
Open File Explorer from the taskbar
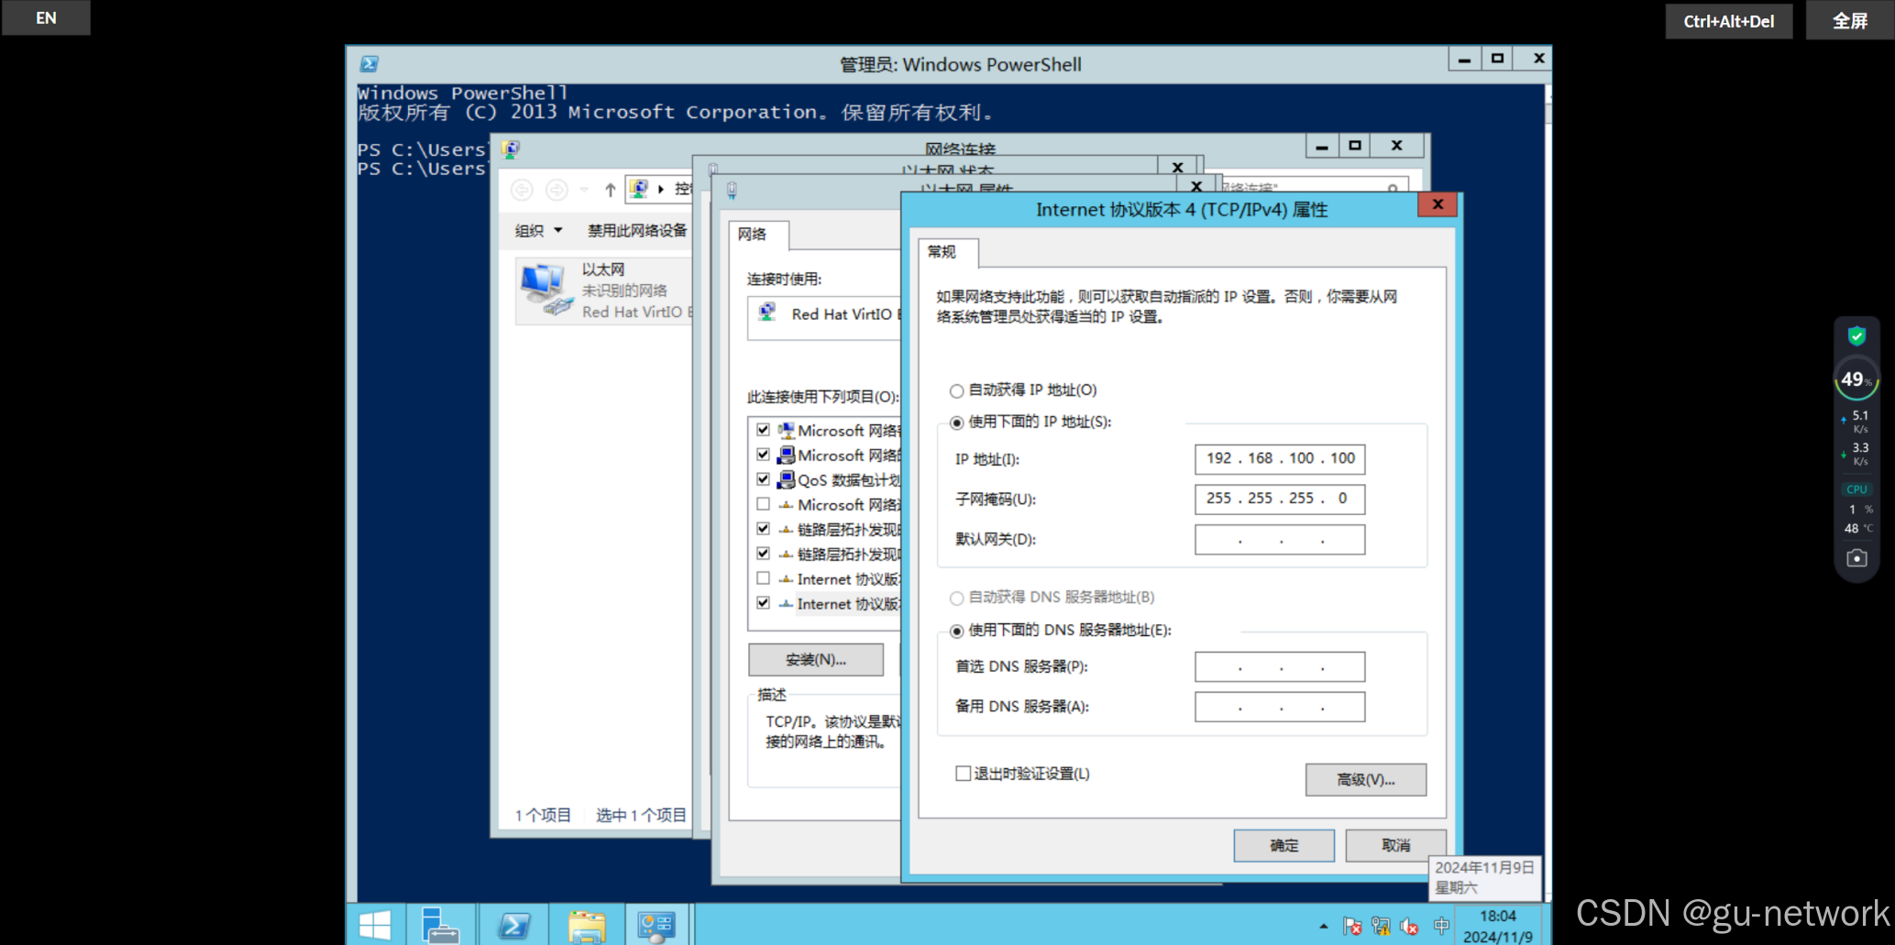(587, 926)
